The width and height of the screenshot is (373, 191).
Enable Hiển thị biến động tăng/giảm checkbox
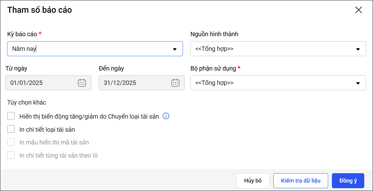(x=11, y=116)
